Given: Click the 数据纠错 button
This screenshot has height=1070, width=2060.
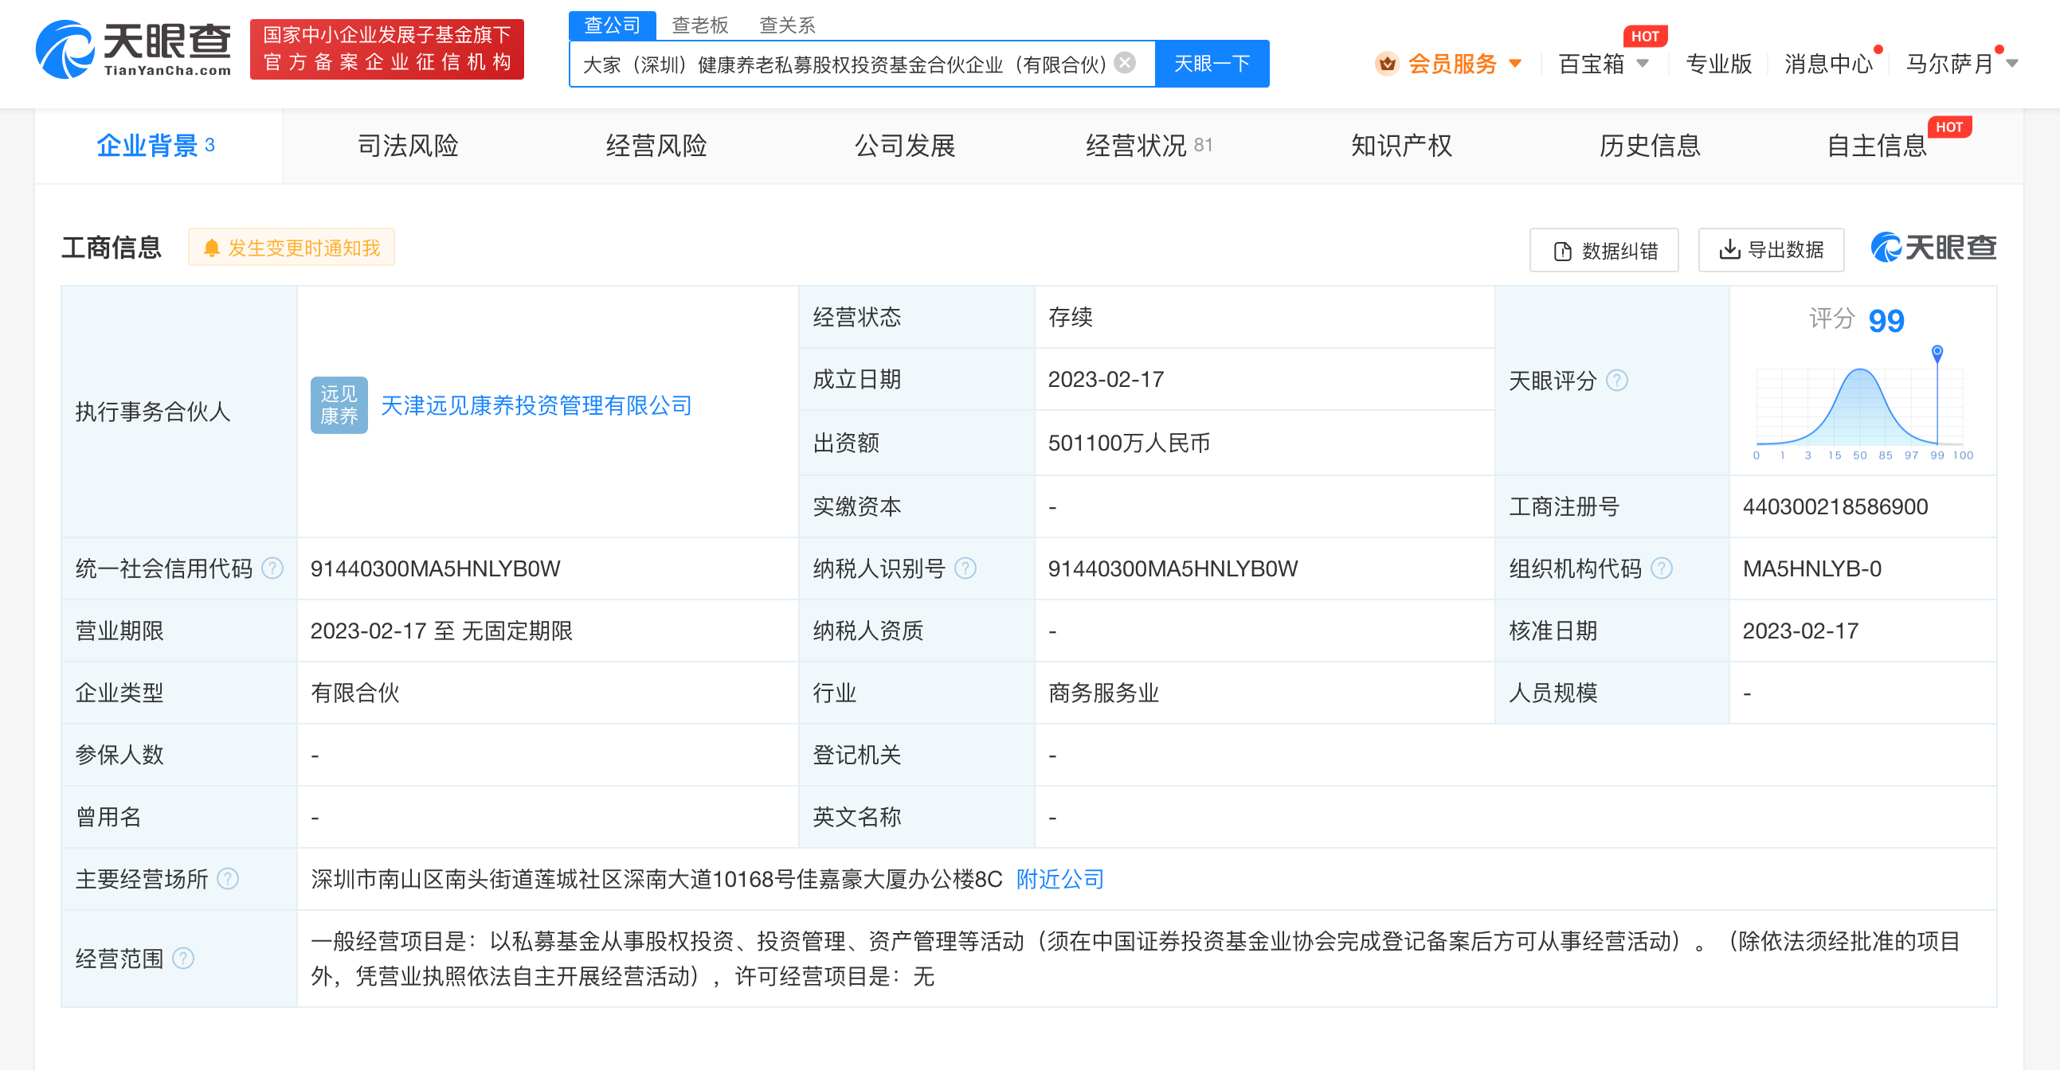Looking at the screenshot, I should pos(1604,251).
